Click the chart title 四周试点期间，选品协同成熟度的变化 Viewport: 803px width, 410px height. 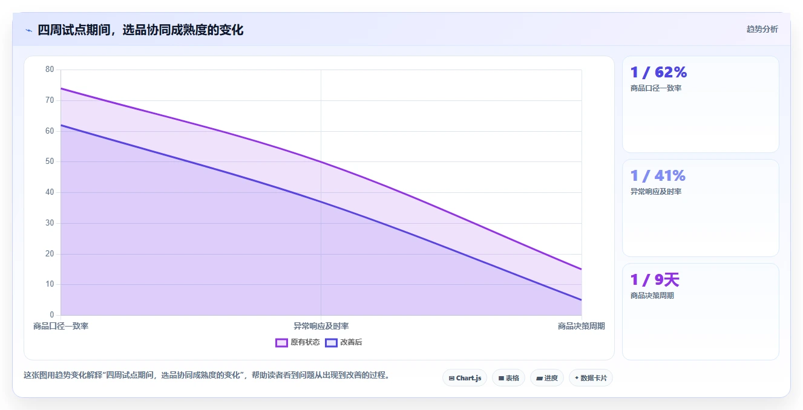point(140,30)
